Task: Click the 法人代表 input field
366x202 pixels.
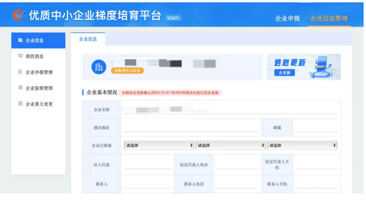Action: coord(148,165)
